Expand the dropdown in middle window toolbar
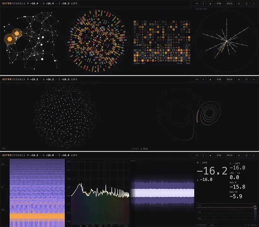Image resolution: width=259 pixels, height=227 pixels. pos(195,79)
